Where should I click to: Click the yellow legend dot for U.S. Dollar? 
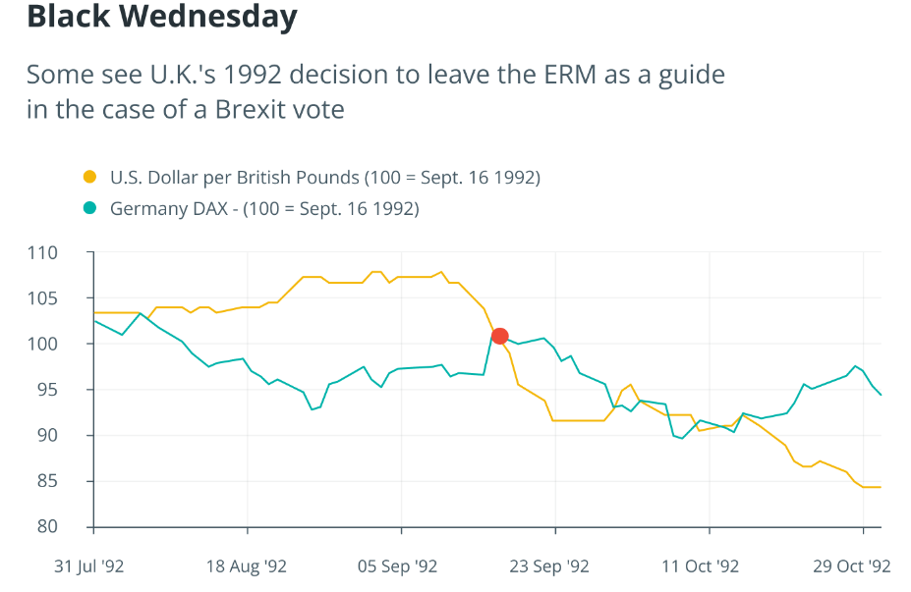point(89,178)
